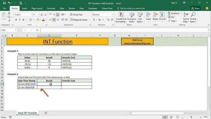The image size is (211, 119).
Task: Open the font size dropdown
Action: 39,15
